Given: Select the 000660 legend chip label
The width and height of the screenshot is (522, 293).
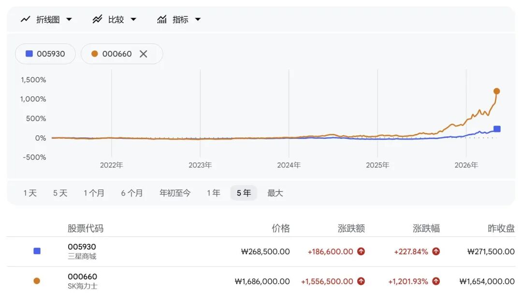Looking at the screenshot, I should point(117,54).
